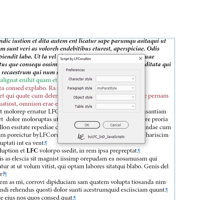Click the byLFC_InD_JavaScripts label

click(x=106, y=137)
